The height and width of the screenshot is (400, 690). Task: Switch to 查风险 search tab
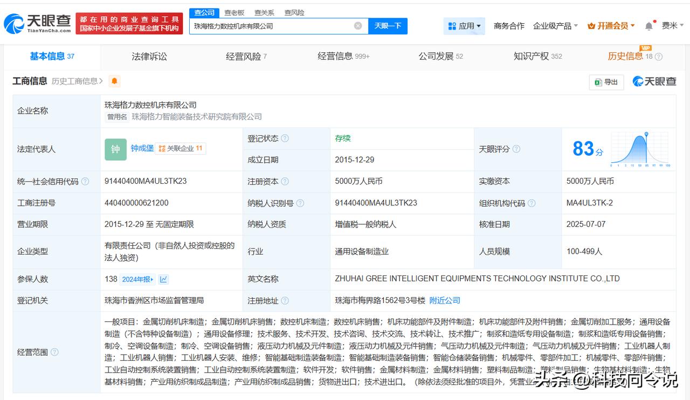coord(294,12)
